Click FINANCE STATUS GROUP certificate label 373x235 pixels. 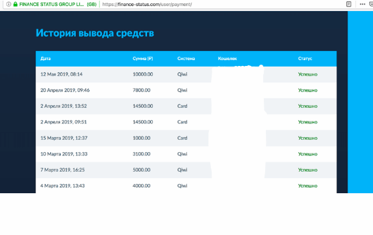(x=57, y=5)
